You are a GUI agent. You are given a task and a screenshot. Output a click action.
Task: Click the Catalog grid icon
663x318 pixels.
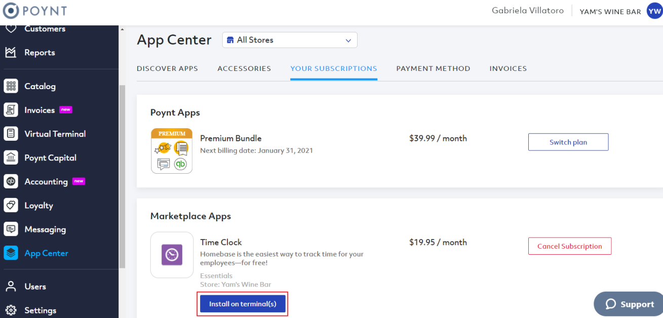click(11, 86)
